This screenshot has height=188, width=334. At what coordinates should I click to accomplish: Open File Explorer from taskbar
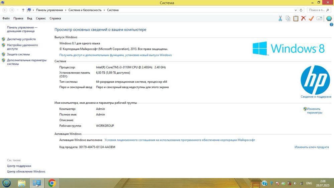(22, 183)
